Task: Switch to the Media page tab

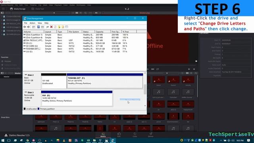Action: coord(103,135)
